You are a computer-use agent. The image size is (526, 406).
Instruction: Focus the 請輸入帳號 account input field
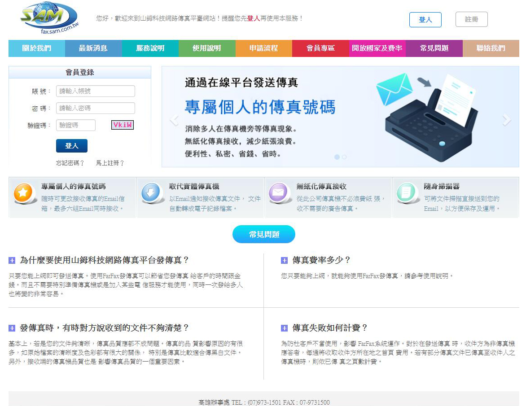(x=96, y=91)
